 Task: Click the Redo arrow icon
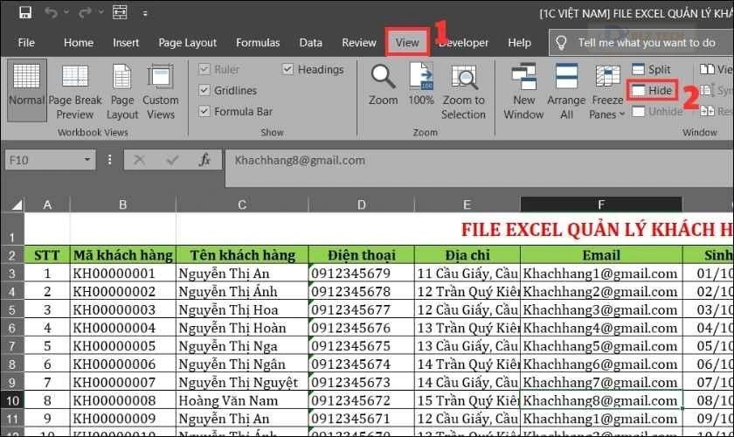[x=85, y=12]
